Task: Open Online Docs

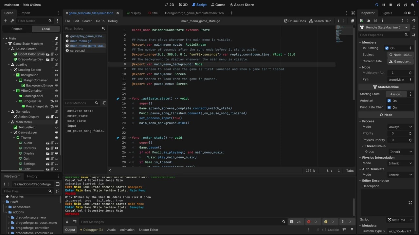Action: point(295,21)
